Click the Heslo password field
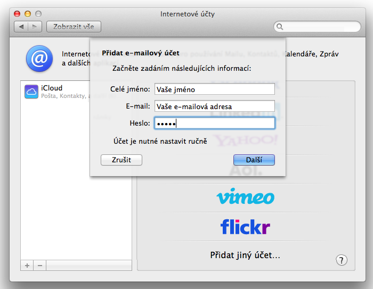Screen dimensions: 373x289 tap(215, 123)
